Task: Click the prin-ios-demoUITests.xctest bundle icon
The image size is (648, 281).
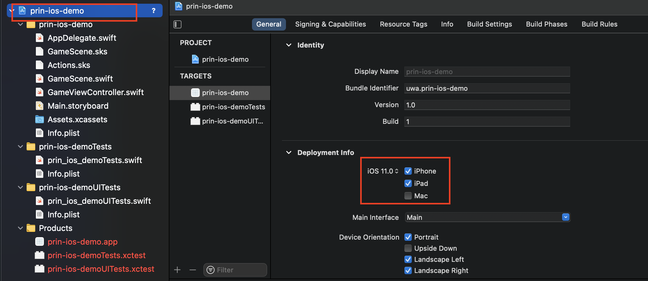Action: click(x=40, y=269)
